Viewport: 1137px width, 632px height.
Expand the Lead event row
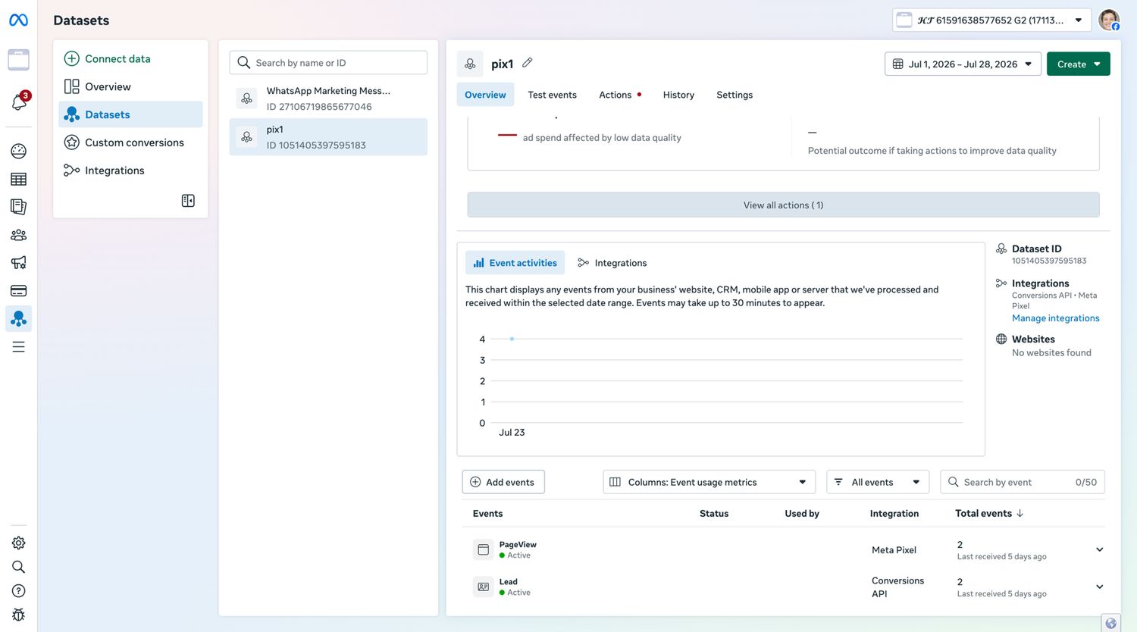[1099, 587]
